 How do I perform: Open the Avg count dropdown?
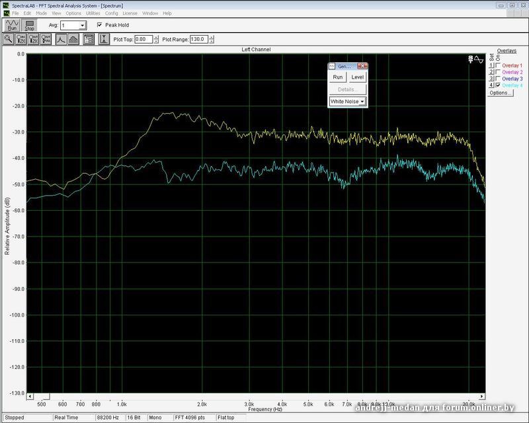tap(82, 25)
